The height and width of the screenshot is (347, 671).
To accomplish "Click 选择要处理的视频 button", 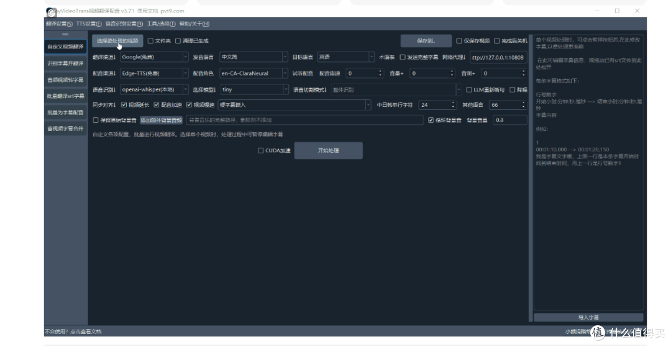I will tap(117, 41).
